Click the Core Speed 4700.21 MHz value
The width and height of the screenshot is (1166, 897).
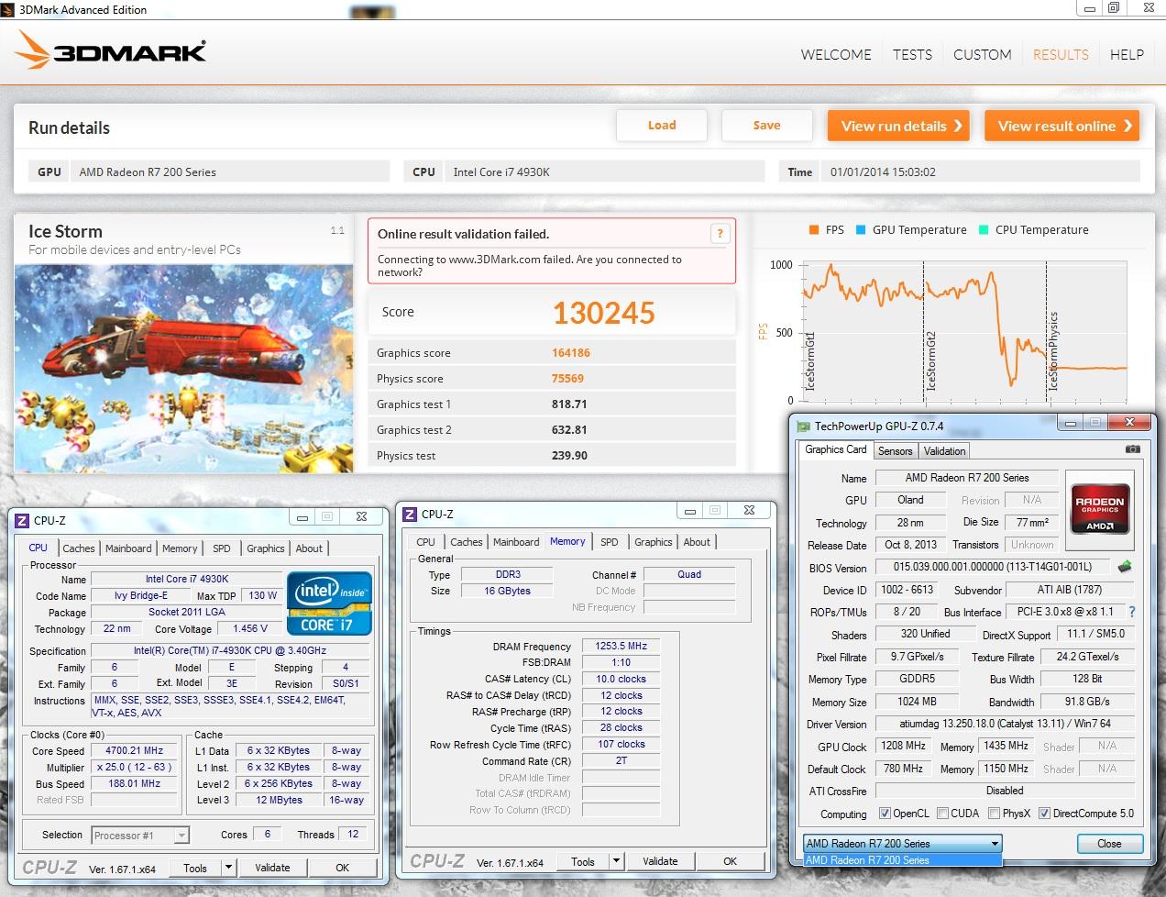point(134,750)
